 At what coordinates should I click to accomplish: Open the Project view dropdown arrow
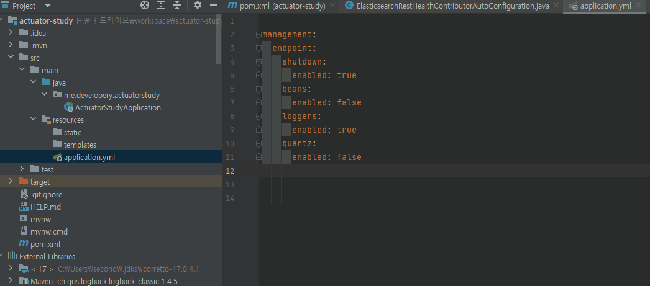[47, 6]
